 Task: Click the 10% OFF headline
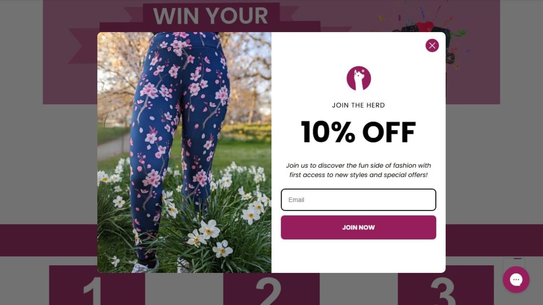[358, 132]
